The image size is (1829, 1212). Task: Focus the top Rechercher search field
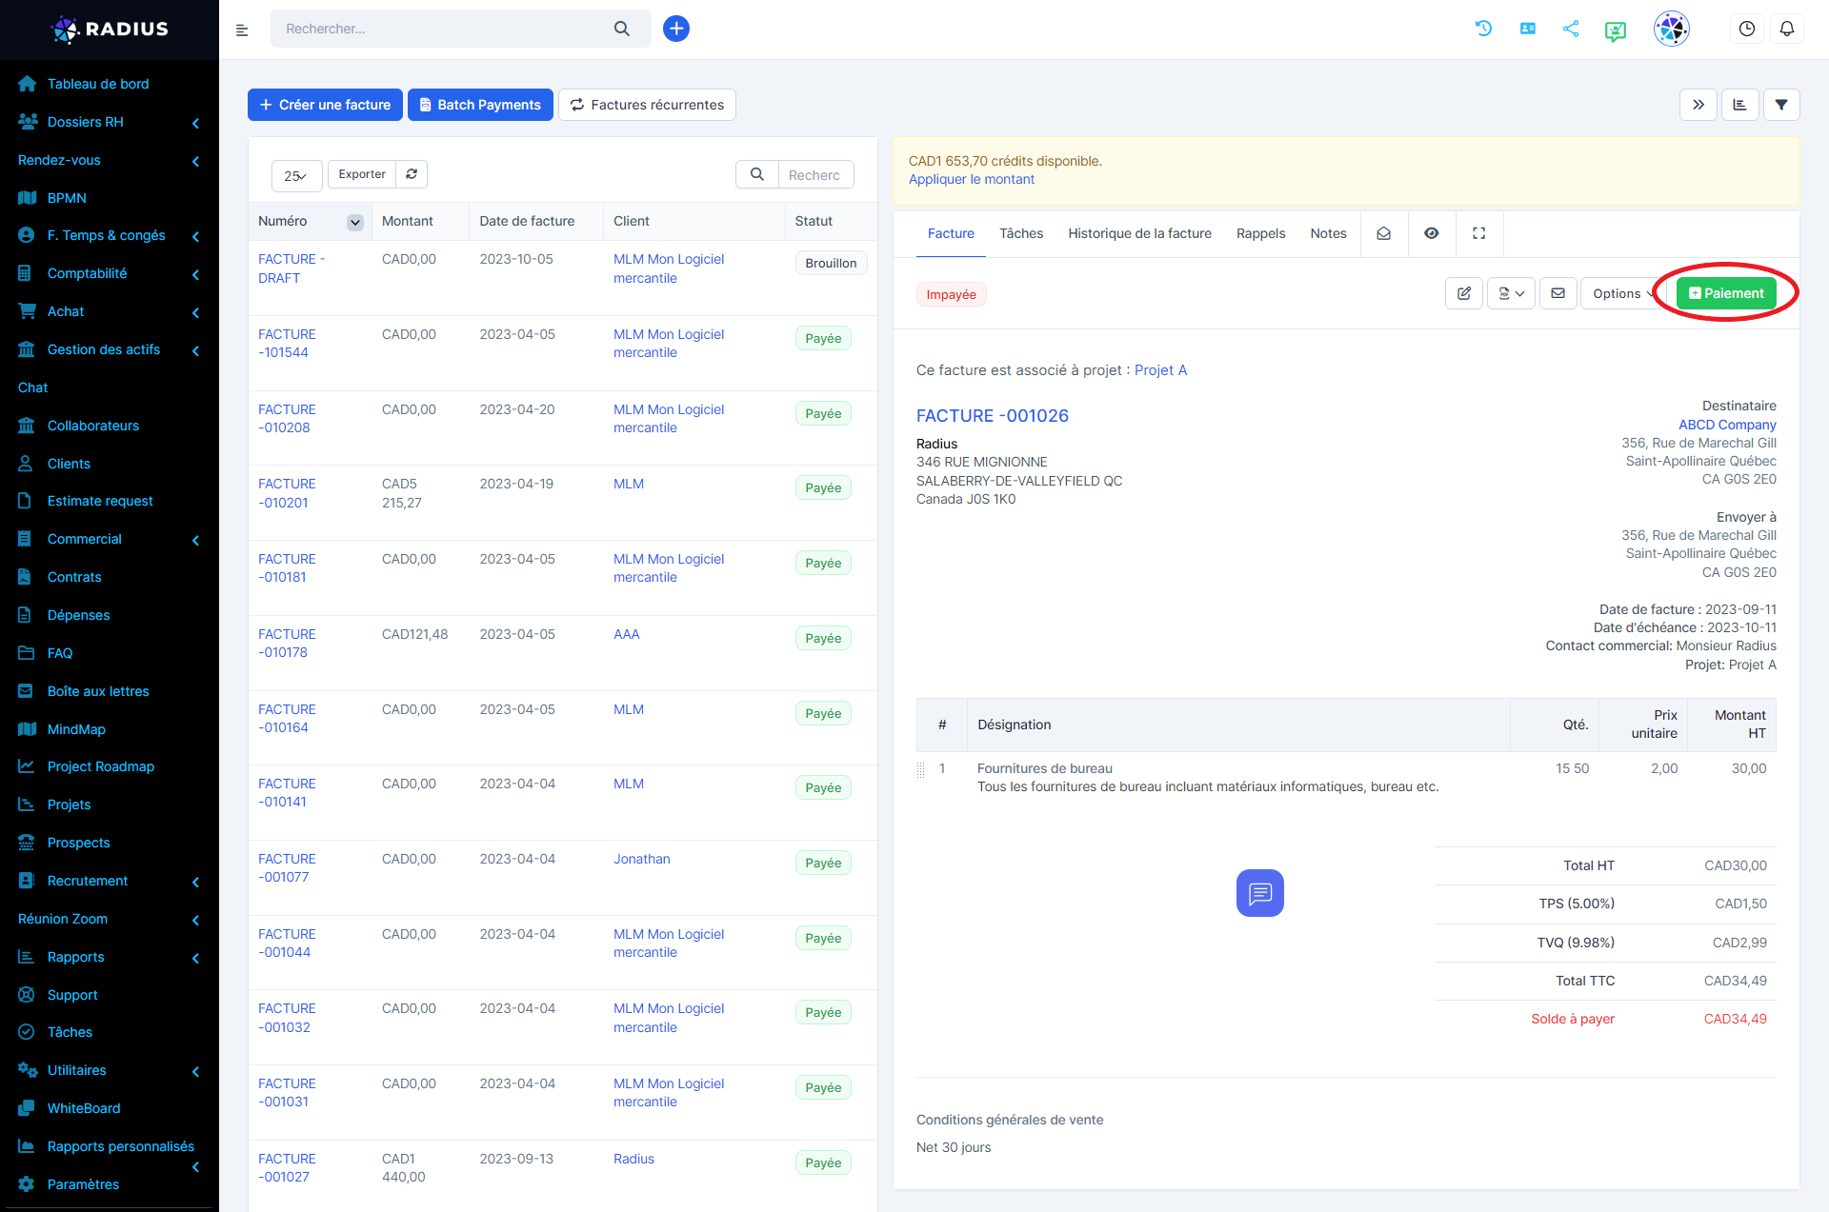point(443,29)
